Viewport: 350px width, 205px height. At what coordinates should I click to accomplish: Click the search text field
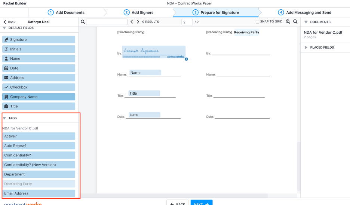coord(107,22)
